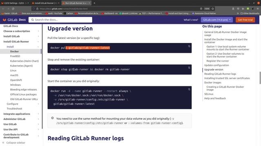Image resolution: width=261 pixels, height=146 pixels.
Task: Expand Choose a subscription in the sidebar
Action: click(38, 31)
